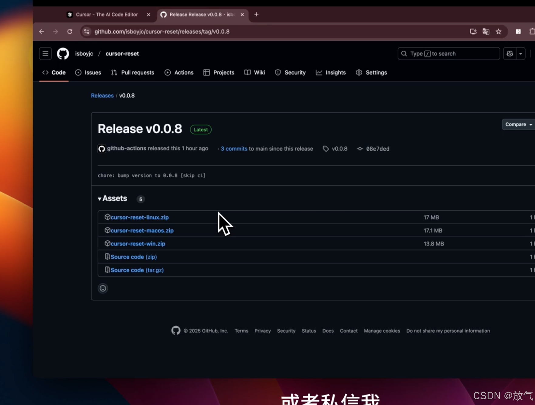
Task: Open the Wiki tab
Action: (x=255, y=72)
